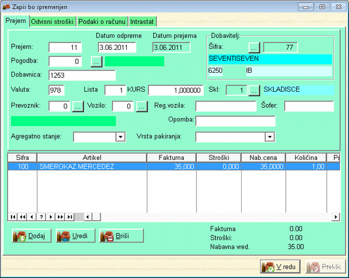
Task: Switch to the Odvisni stroški tab
Action: [53, 21]
